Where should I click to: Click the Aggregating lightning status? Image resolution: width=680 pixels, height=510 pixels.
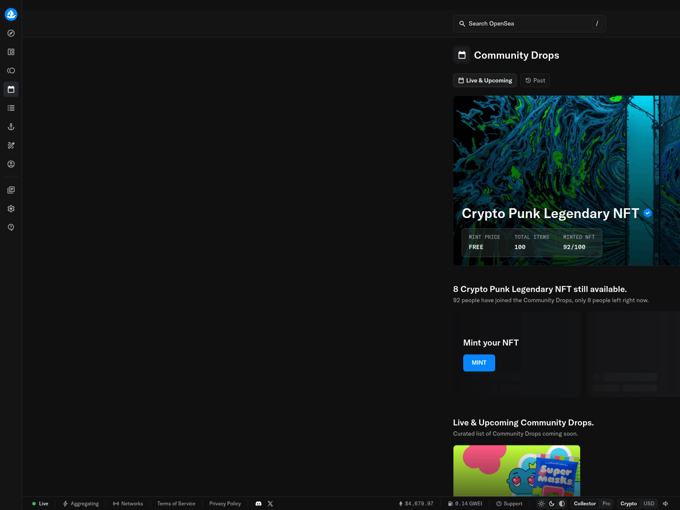[x=81, y=504]
